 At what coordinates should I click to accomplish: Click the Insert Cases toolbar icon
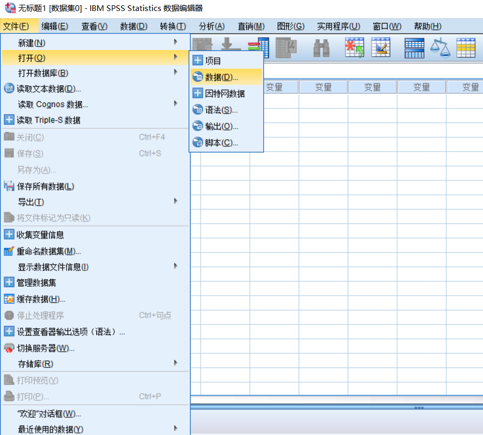click(354, 48)
